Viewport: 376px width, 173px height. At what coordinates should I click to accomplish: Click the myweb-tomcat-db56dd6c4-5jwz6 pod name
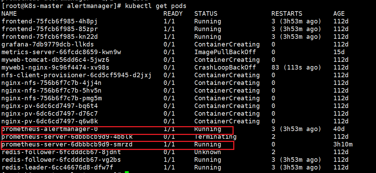pos(55,60)
